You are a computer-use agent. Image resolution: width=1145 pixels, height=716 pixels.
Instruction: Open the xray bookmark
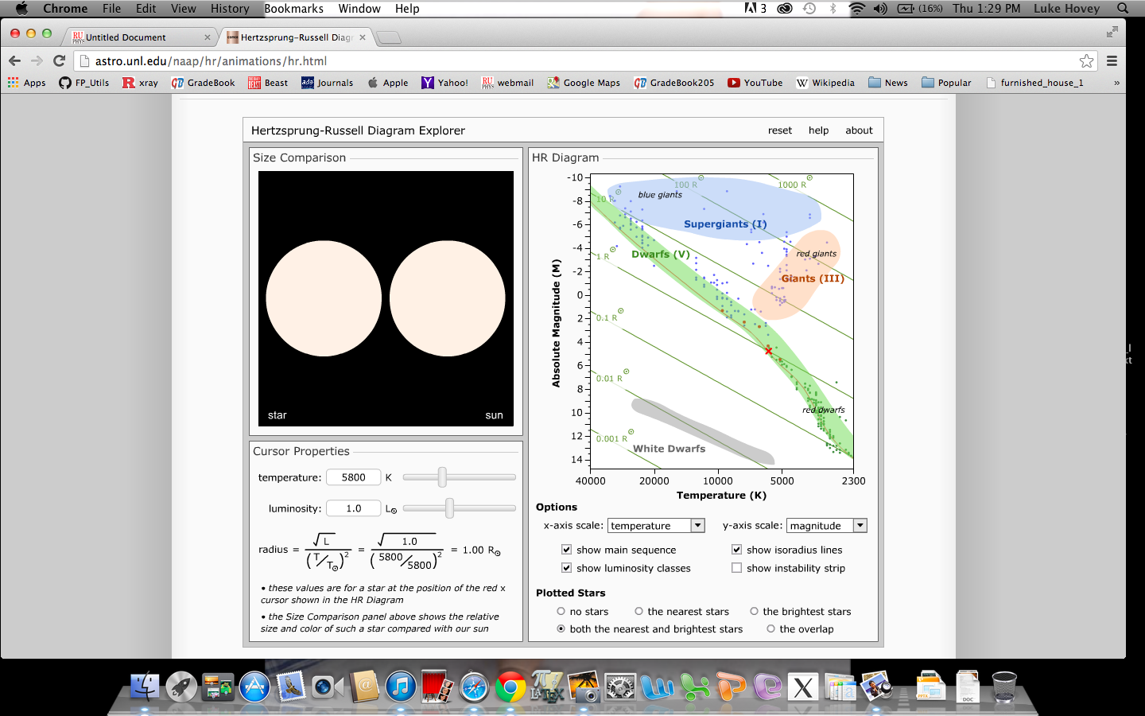tap(140, 83)
